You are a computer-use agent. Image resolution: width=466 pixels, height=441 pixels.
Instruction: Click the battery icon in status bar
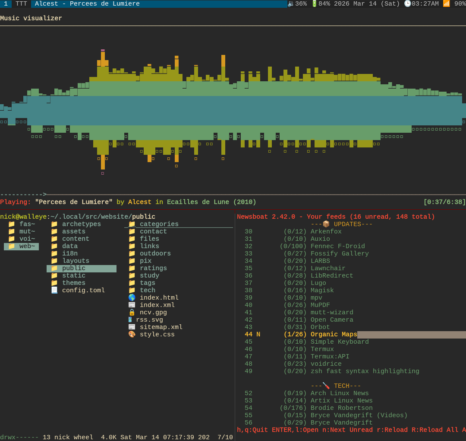[314, 4]
